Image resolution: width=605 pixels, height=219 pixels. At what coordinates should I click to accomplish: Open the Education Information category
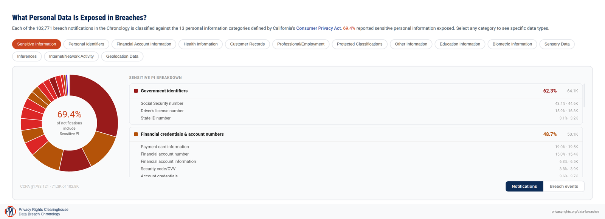(460, 44)
